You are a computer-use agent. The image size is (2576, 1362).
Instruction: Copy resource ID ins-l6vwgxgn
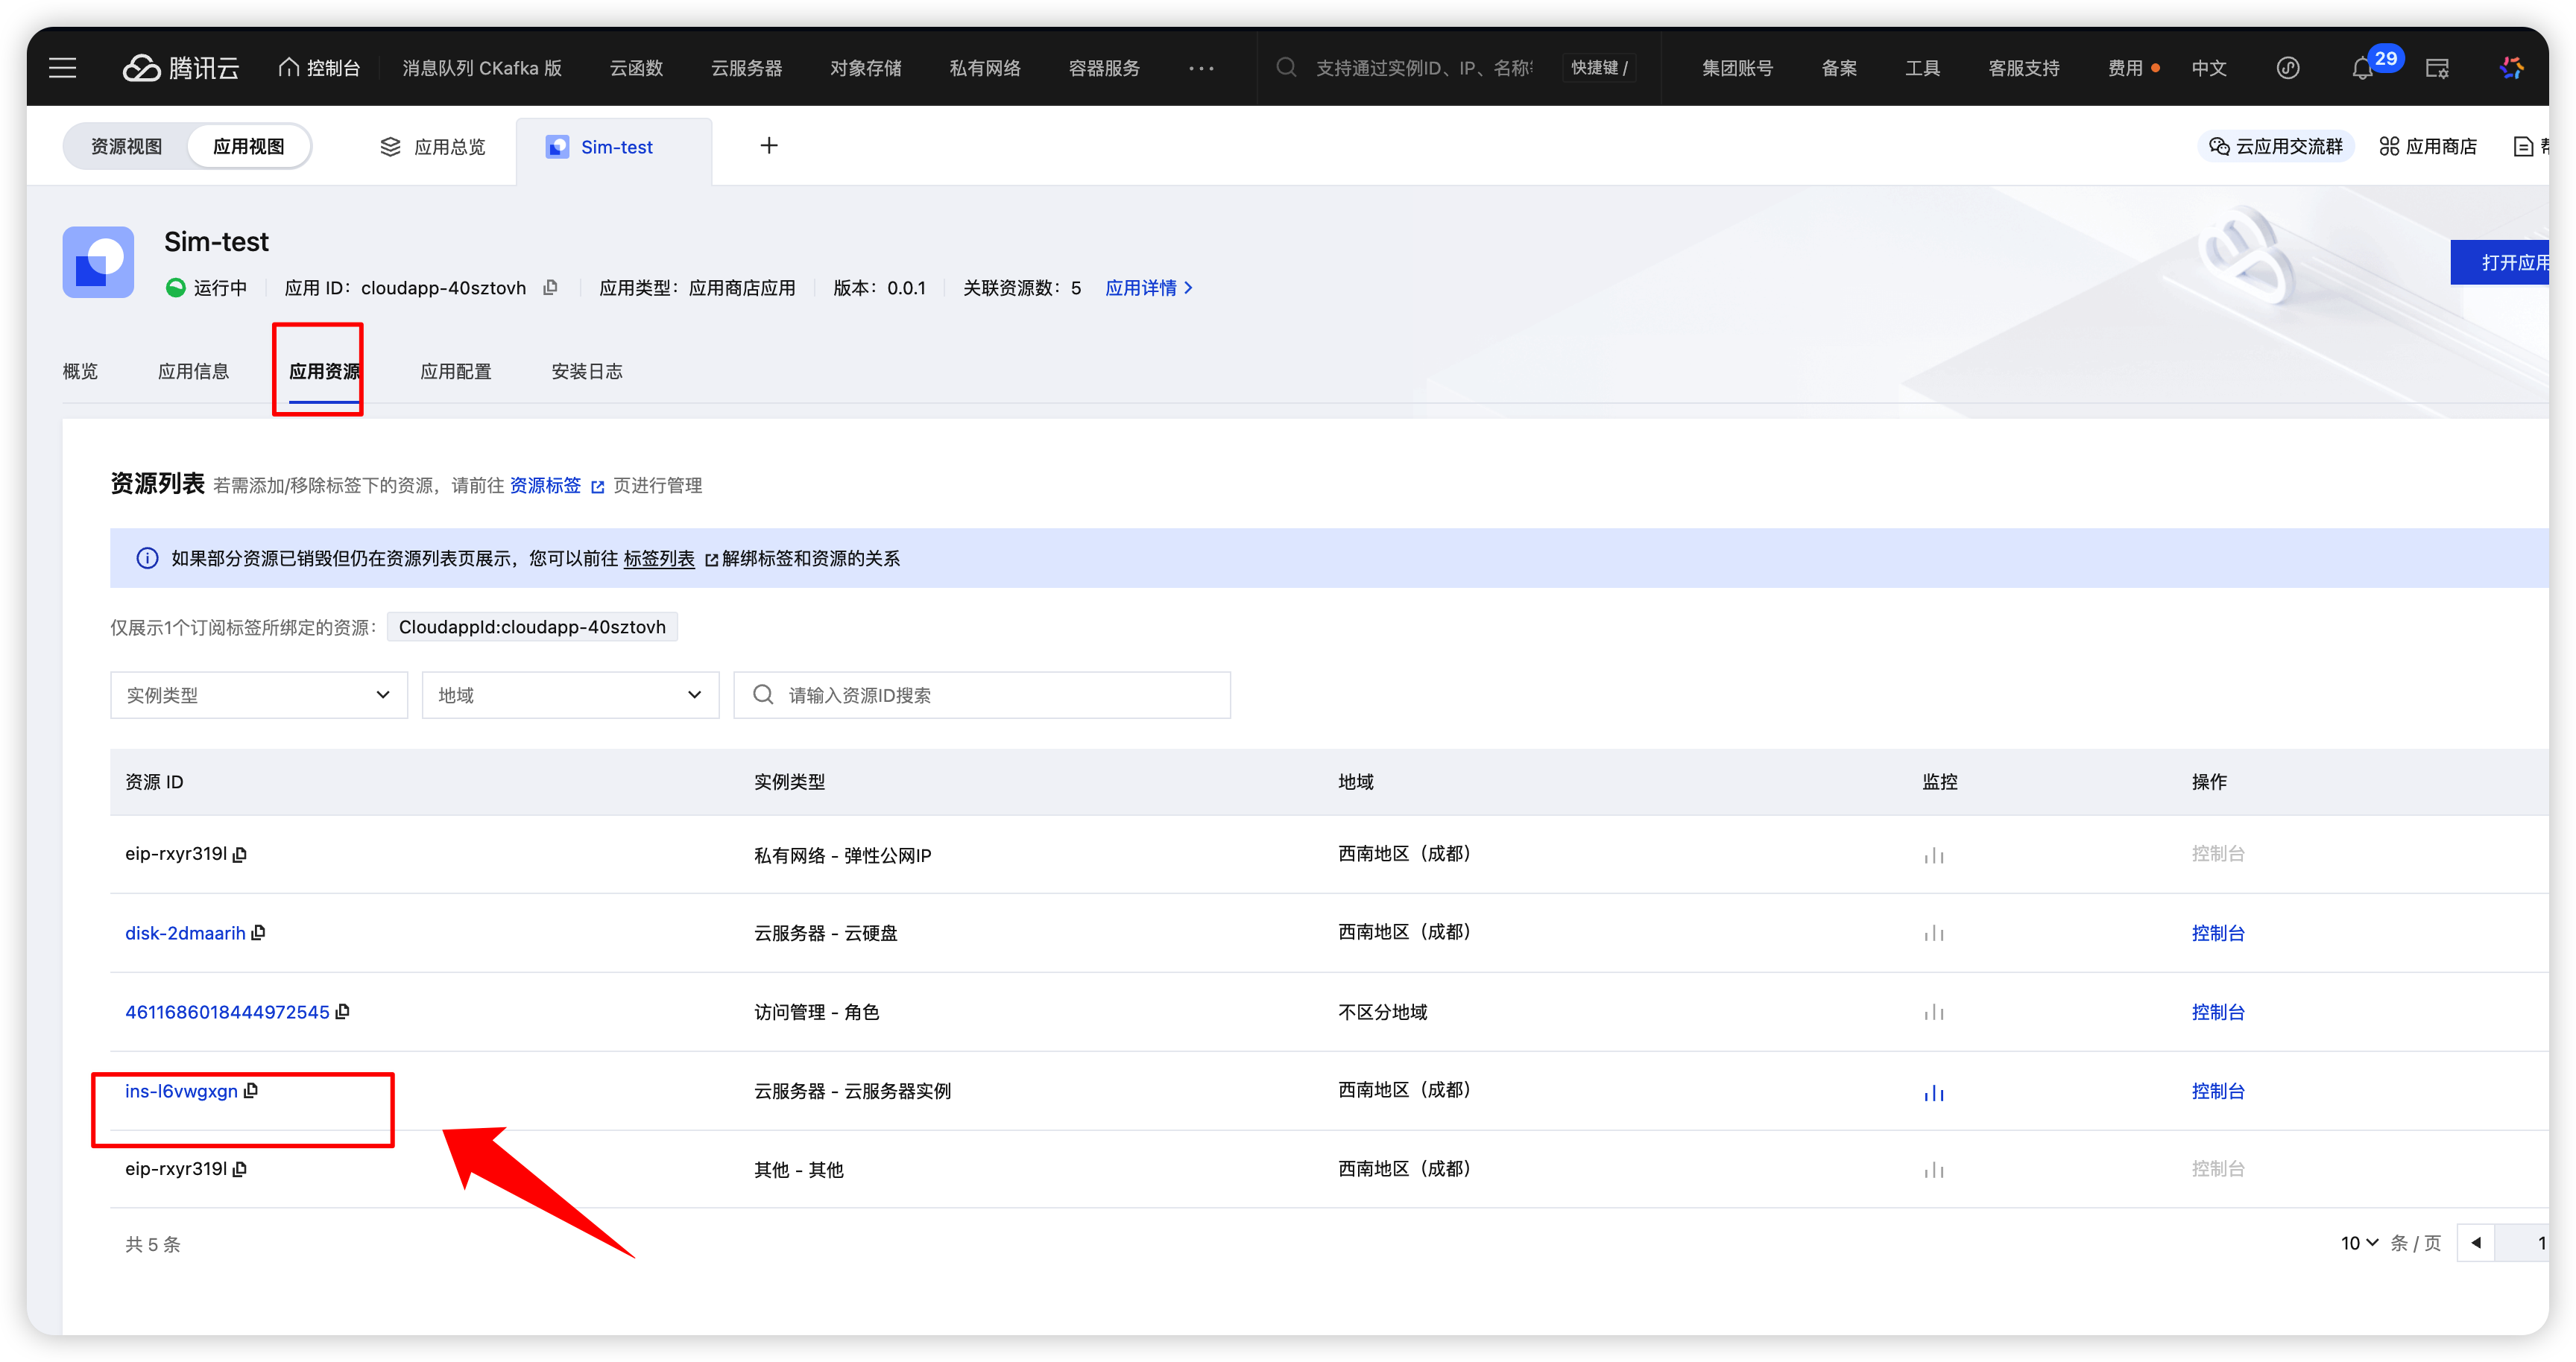point(251,1090)
